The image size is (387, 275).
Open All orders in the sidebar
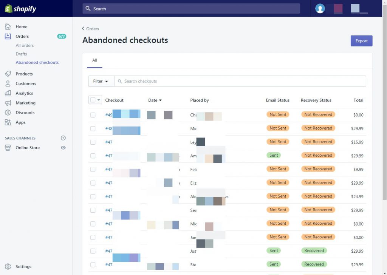click(25, 45)
